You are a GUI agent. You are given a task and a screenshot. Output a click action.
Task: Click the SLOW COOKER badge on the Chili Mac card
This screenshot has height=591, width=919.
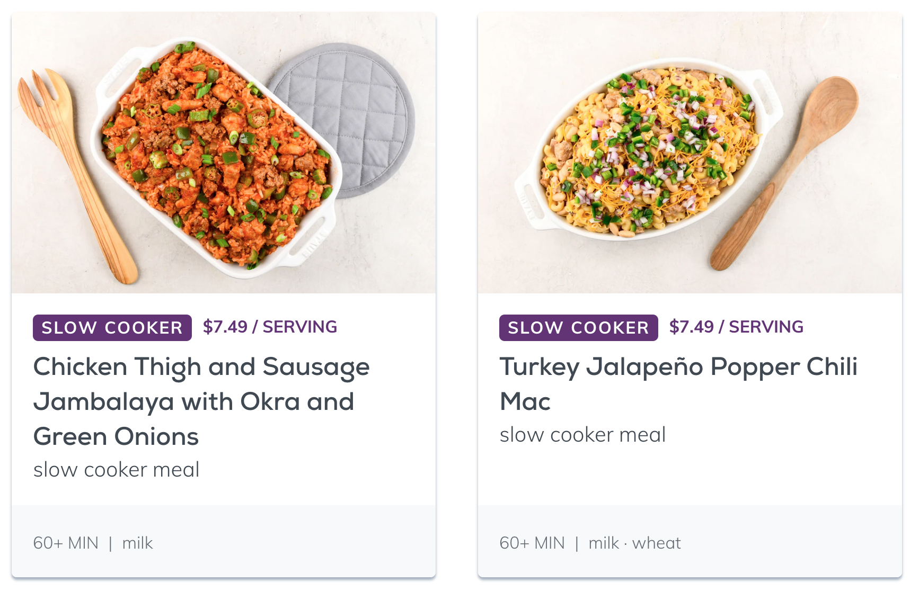click(x=578, y=327)
